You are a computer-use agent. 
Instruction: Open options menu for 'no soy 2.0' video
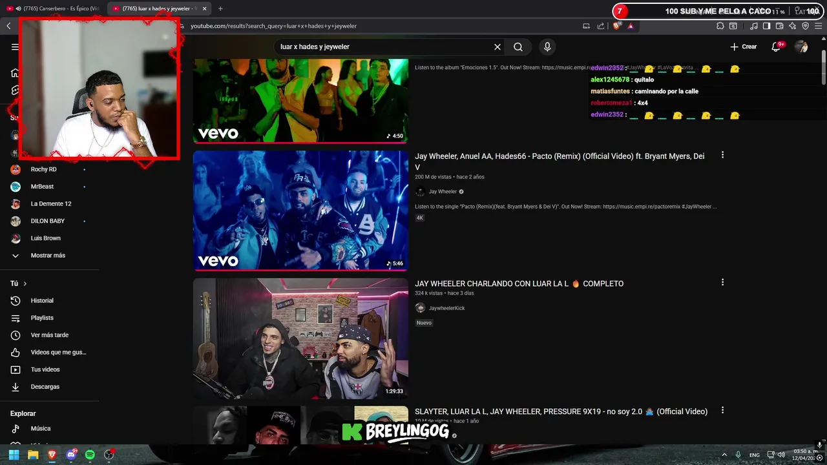coord(722,410)
